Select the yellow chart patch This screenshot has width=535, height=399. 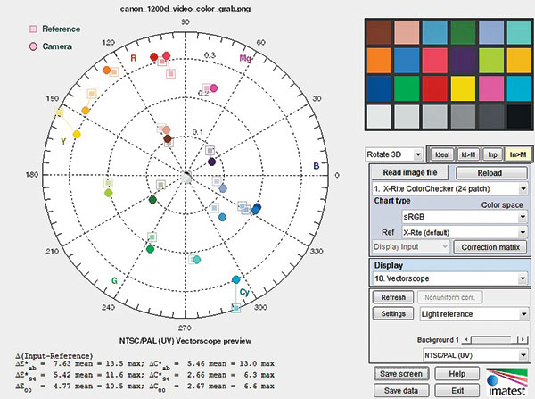click(463, 88)
